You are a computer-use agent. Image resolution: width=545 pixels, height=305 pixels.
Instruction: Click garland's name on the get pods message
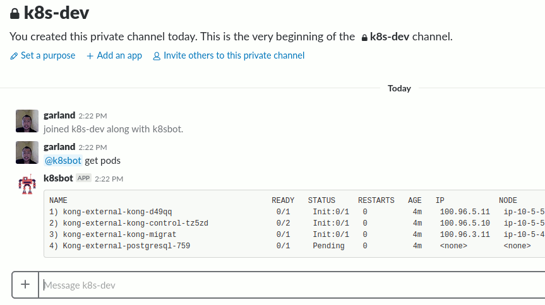coord(59,147)
